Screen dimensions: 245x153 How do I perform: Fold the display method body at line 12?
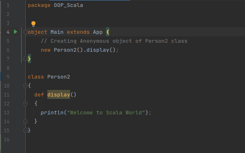(x=25, y=103)
